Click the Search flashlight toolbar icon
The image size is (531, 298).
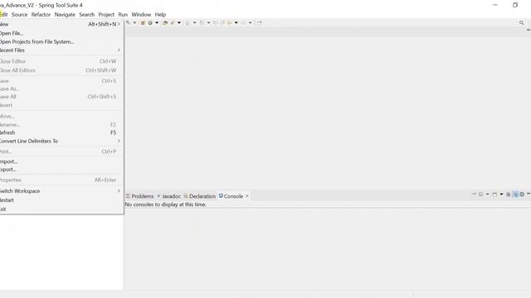point(173,22)
